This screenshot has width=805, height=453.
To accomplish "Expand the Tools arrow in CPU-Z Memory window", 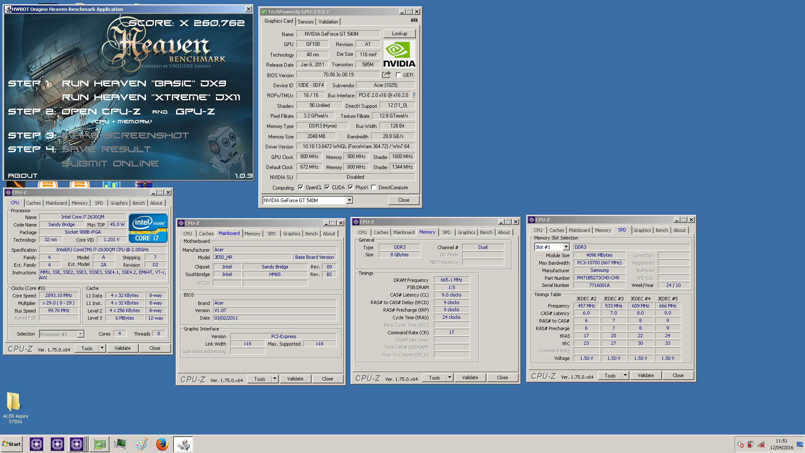I will point(449,377).
